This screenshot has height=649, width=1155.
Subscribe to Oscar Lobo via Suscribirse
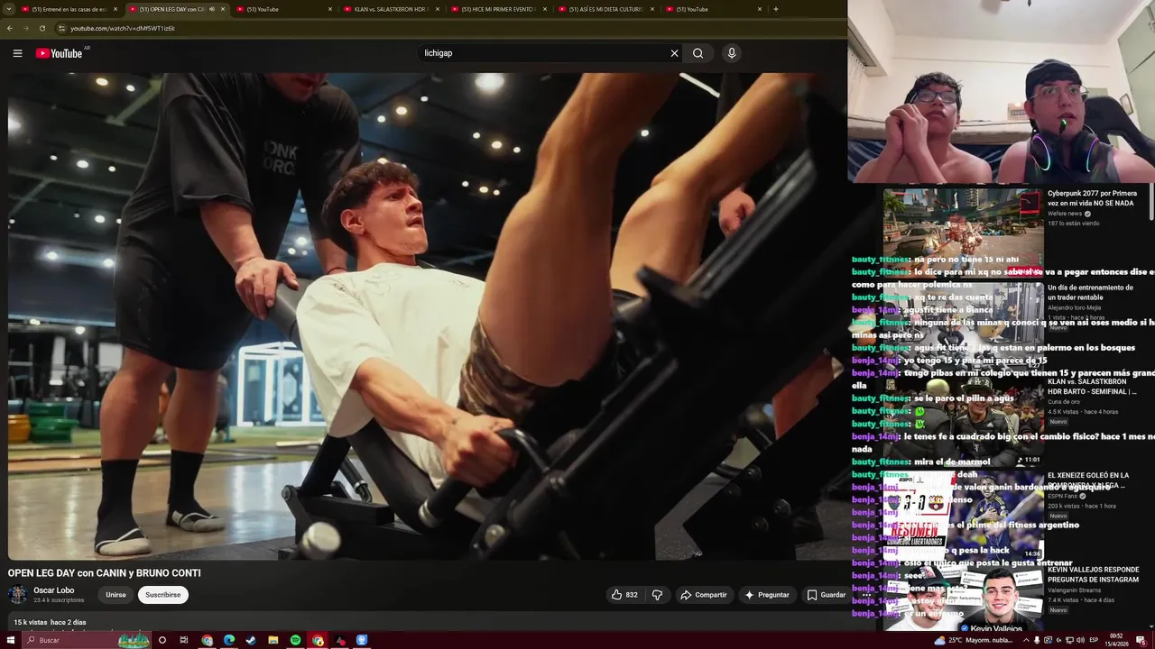tap(163, 595)
